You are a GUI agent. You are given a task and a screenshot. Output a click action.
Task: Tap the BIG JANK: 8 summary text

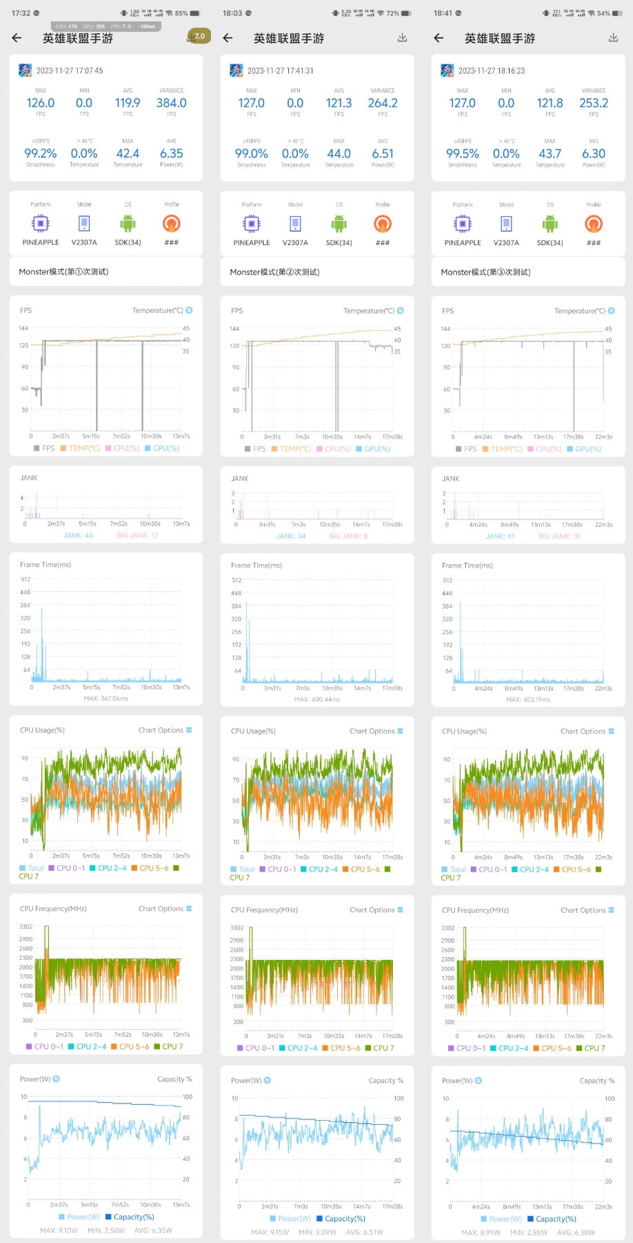348,536
